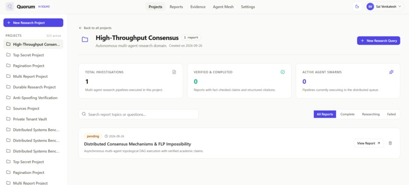
Task: Click the AI SQUAD label
Action: tap(44, 7)
